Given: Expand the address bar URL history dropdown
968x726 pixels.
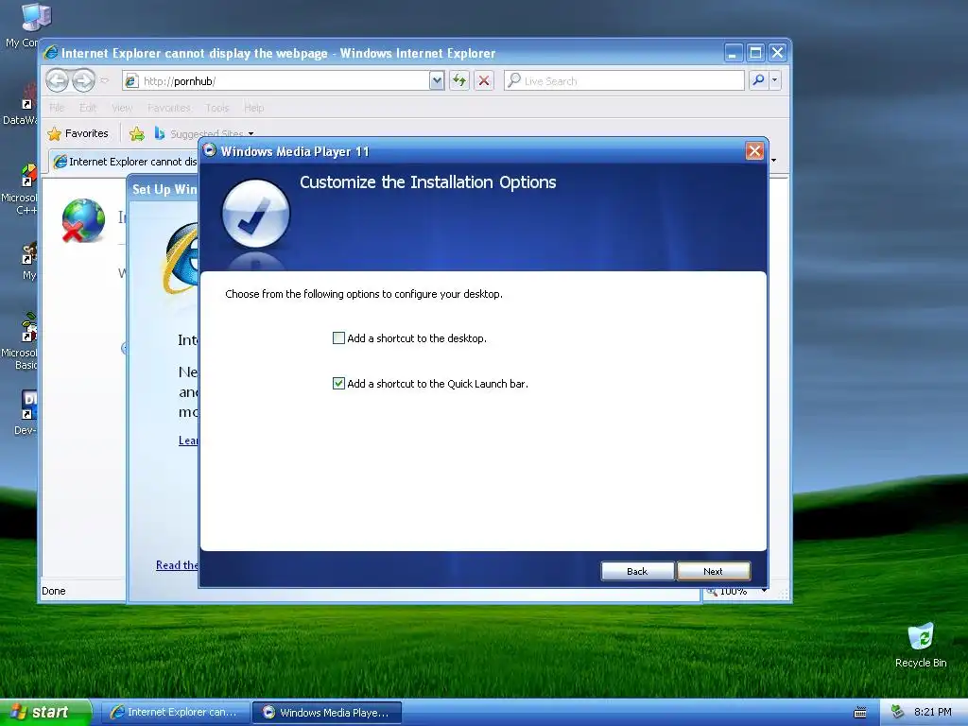Looking at the screenshot, I should [437, 81].
